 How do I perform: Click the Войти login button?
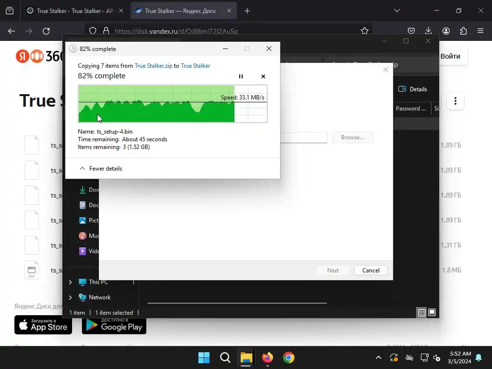click(x=452, y=57)
